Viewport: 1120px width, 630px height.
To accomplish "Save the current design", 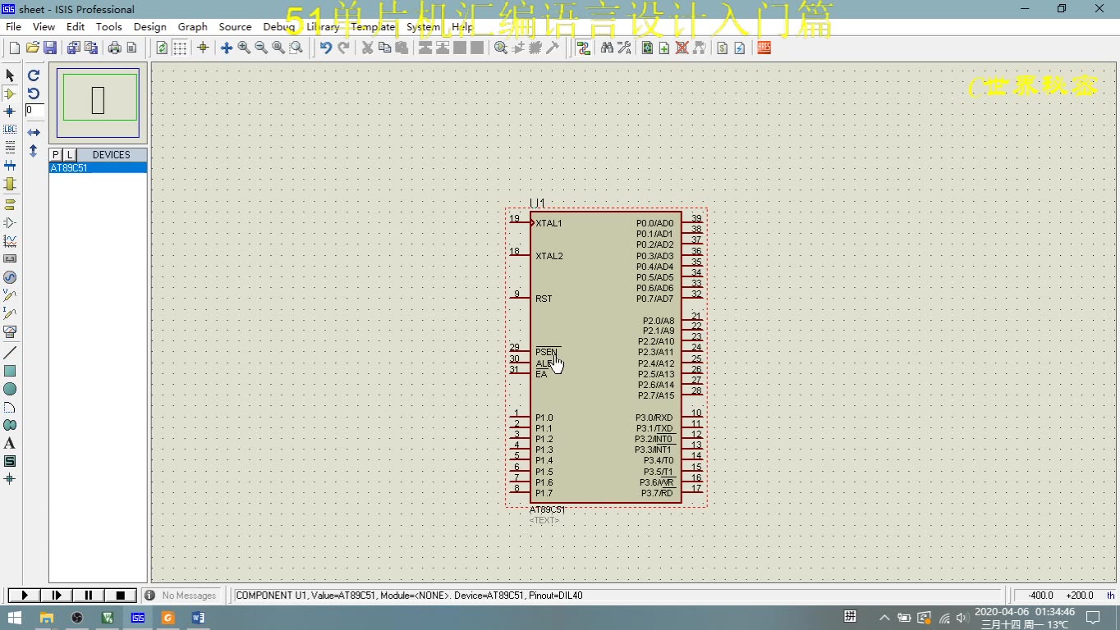I will click(50, 48).
